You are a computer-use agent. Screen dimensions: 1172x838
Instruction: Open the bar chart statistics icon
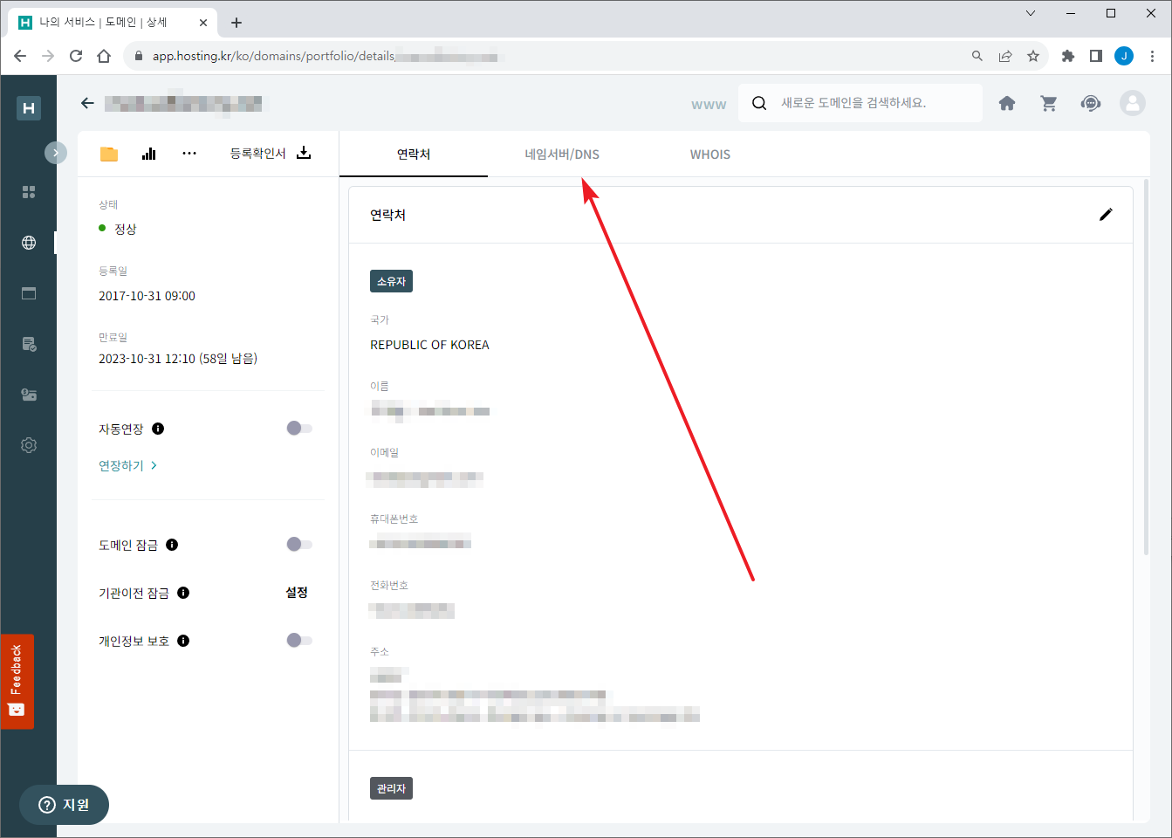click(x=149, y=154)
